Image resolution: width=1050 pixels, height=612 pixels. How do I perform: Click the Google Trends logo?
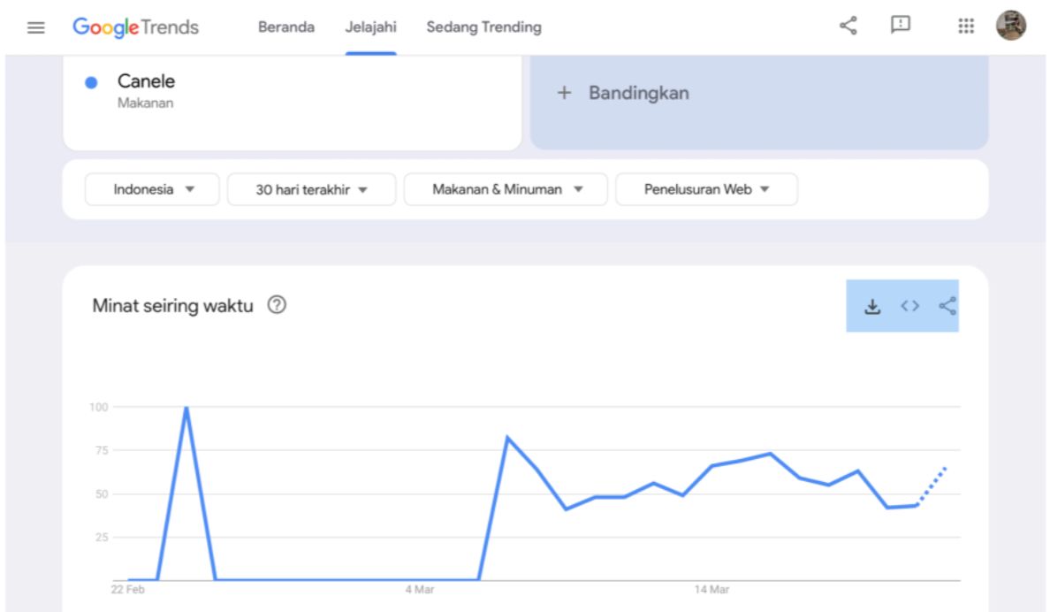(137, 27)
